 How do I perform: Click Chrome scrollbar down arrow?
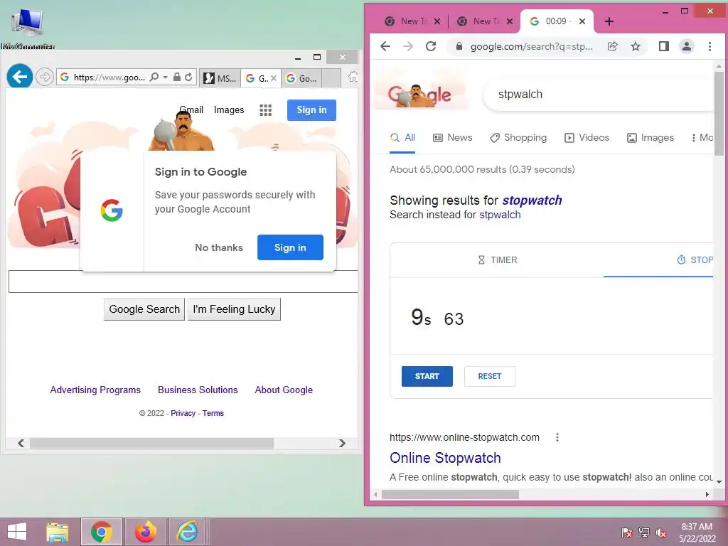[x=719, y=482]
